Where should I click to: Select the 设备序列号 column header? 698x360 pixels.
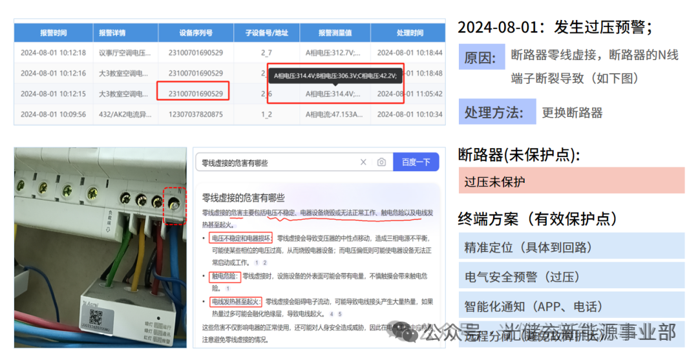click(196, 33)
